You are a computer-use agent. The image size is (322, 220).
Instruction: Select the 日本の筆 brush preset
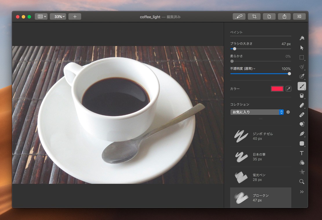[261, 157]
